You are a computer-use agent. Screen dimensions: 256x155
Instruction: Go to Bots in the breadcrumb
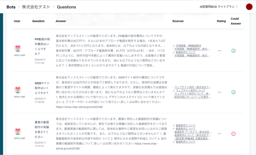(x=11, y=7)
